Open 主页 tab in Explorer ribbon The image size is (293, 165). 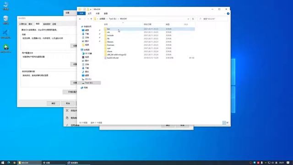click(x=90, y=13)
